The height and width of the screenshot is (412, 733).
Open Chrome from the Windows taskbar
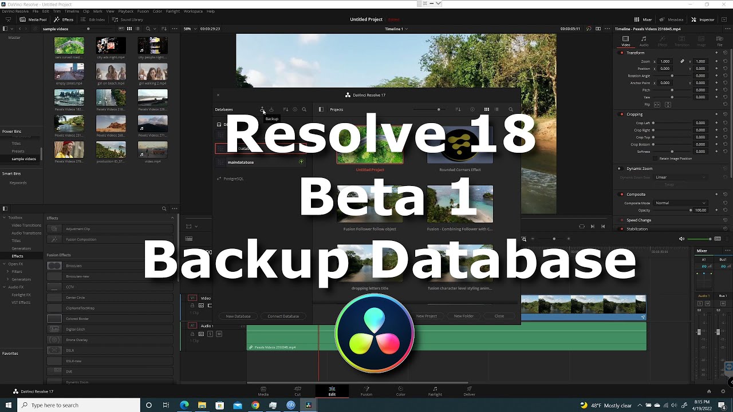(255, 405)
